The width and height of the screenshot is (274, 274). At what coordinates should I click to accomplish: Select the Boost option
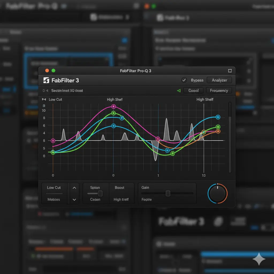tap(119, 188)
